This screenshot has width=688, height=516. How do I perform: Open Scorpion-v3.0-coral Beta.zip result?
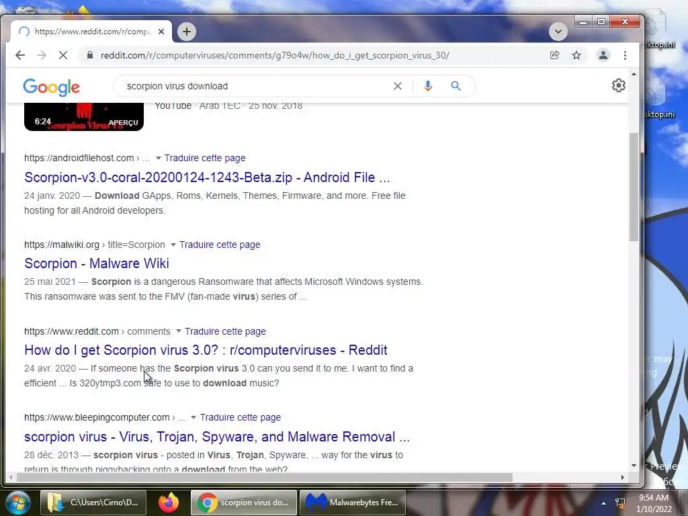[x=207, y=177]
